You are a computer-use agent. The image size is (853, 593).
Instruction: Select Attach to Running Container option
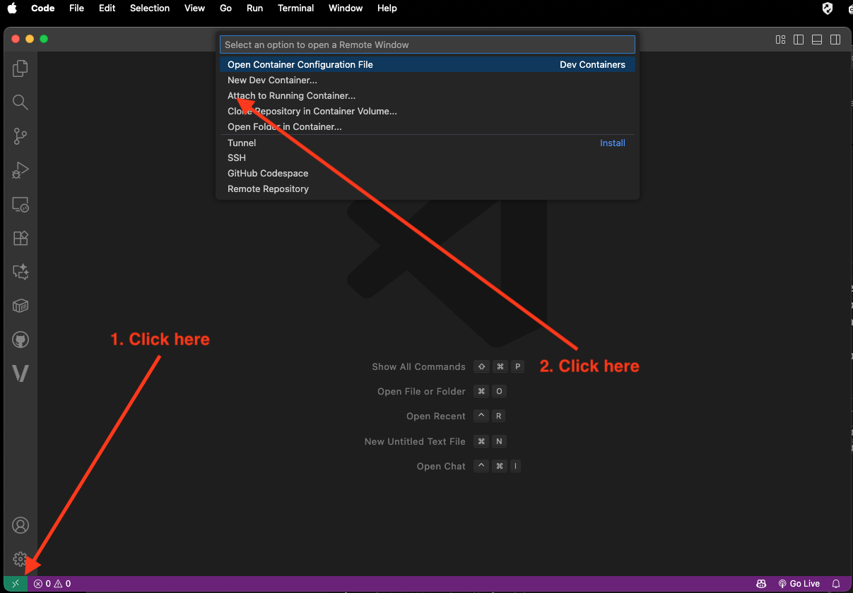tap(292, 95)
